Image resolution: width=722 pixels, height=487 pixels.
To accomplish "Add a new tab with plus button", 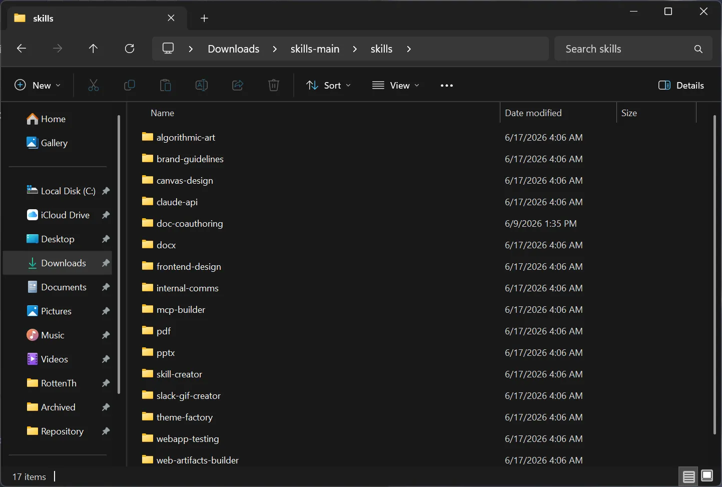I will 204,19.
